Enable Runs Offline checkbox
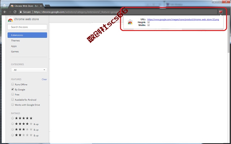Screen dimensions: 231x144 (x=13, y=84)
